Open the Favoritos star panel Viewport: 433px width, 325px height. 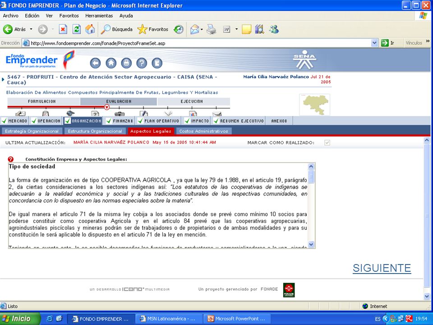[153, 29]
